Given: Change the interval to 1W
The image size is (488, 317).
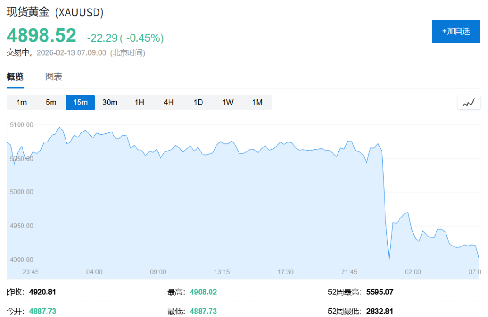Looking at the screenshot, I should 228,103.
